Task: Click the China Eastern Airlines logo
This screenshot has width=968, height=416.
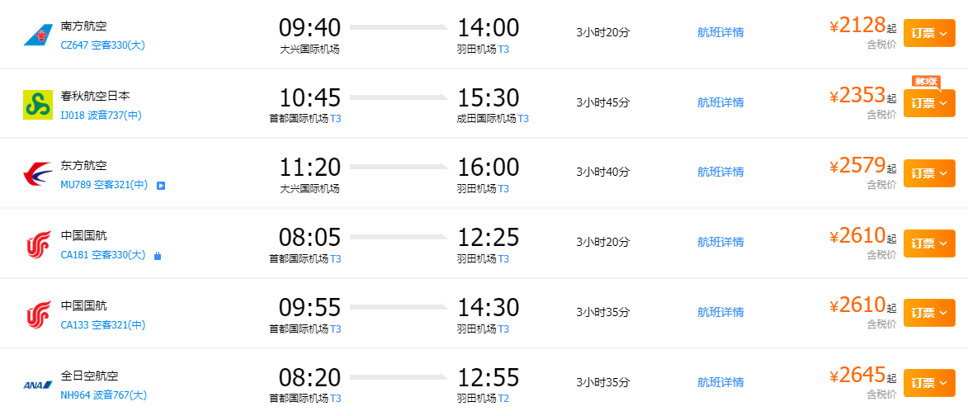Action: point(38,174)
